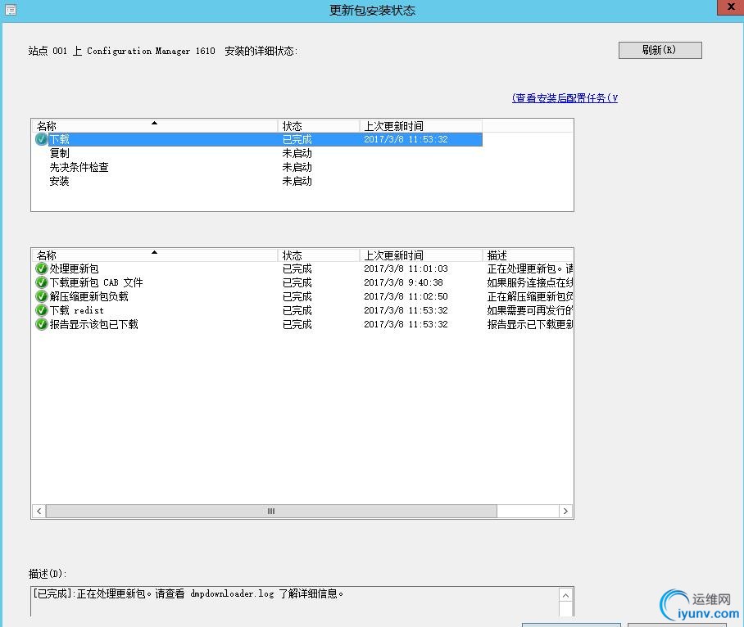Sort lower list by 名称 column header

tap(155, 255)
